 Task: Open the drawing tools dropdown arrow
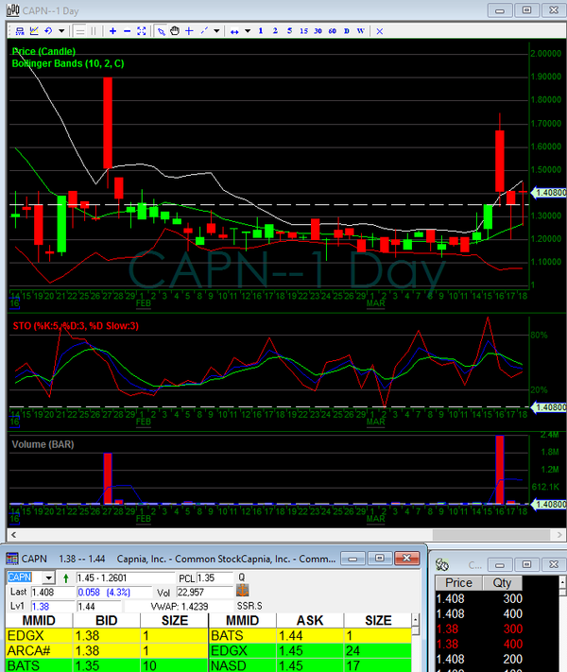[216, 30]
